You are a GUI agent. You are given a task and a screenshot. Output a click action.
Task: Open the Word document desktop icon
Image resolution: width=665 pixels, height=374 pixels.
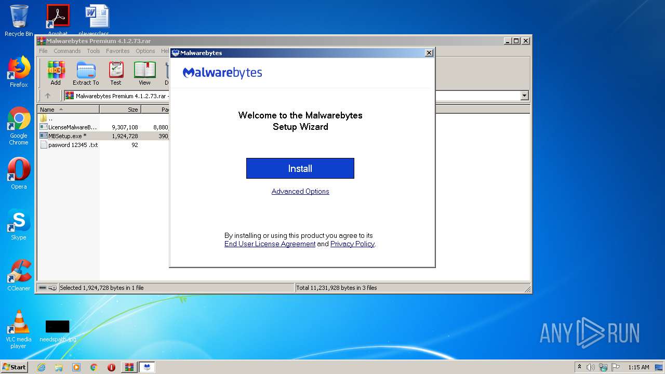tap(97, 20)
